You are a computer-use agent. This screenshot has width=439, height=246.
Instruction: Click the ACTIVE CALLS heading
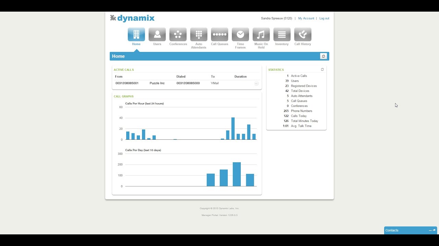point(124,70)
